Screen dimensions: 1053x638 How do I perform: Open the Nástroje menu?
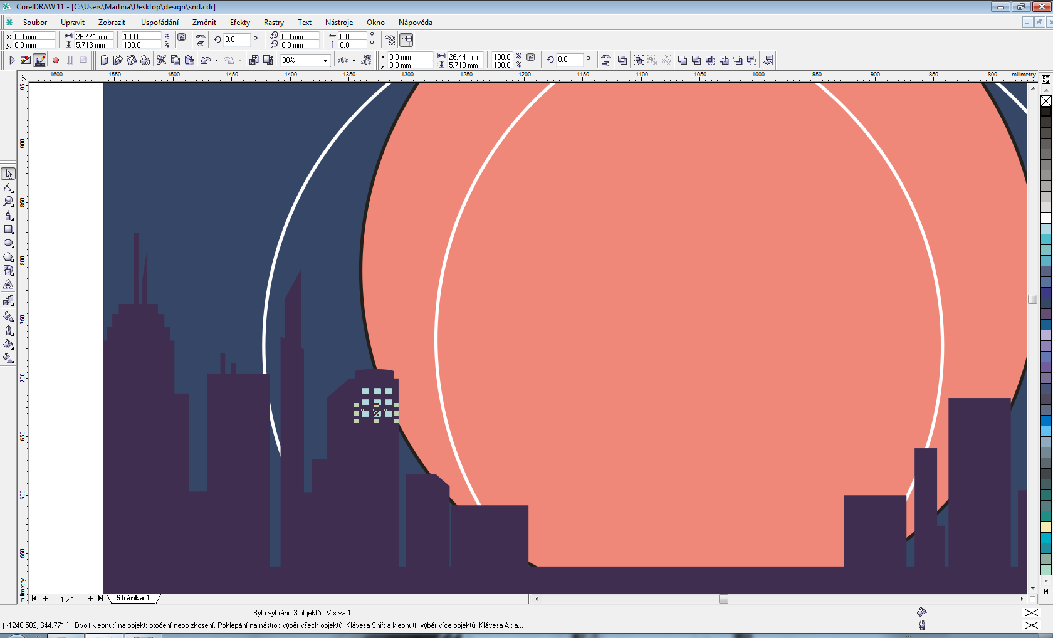pos(338,23)
